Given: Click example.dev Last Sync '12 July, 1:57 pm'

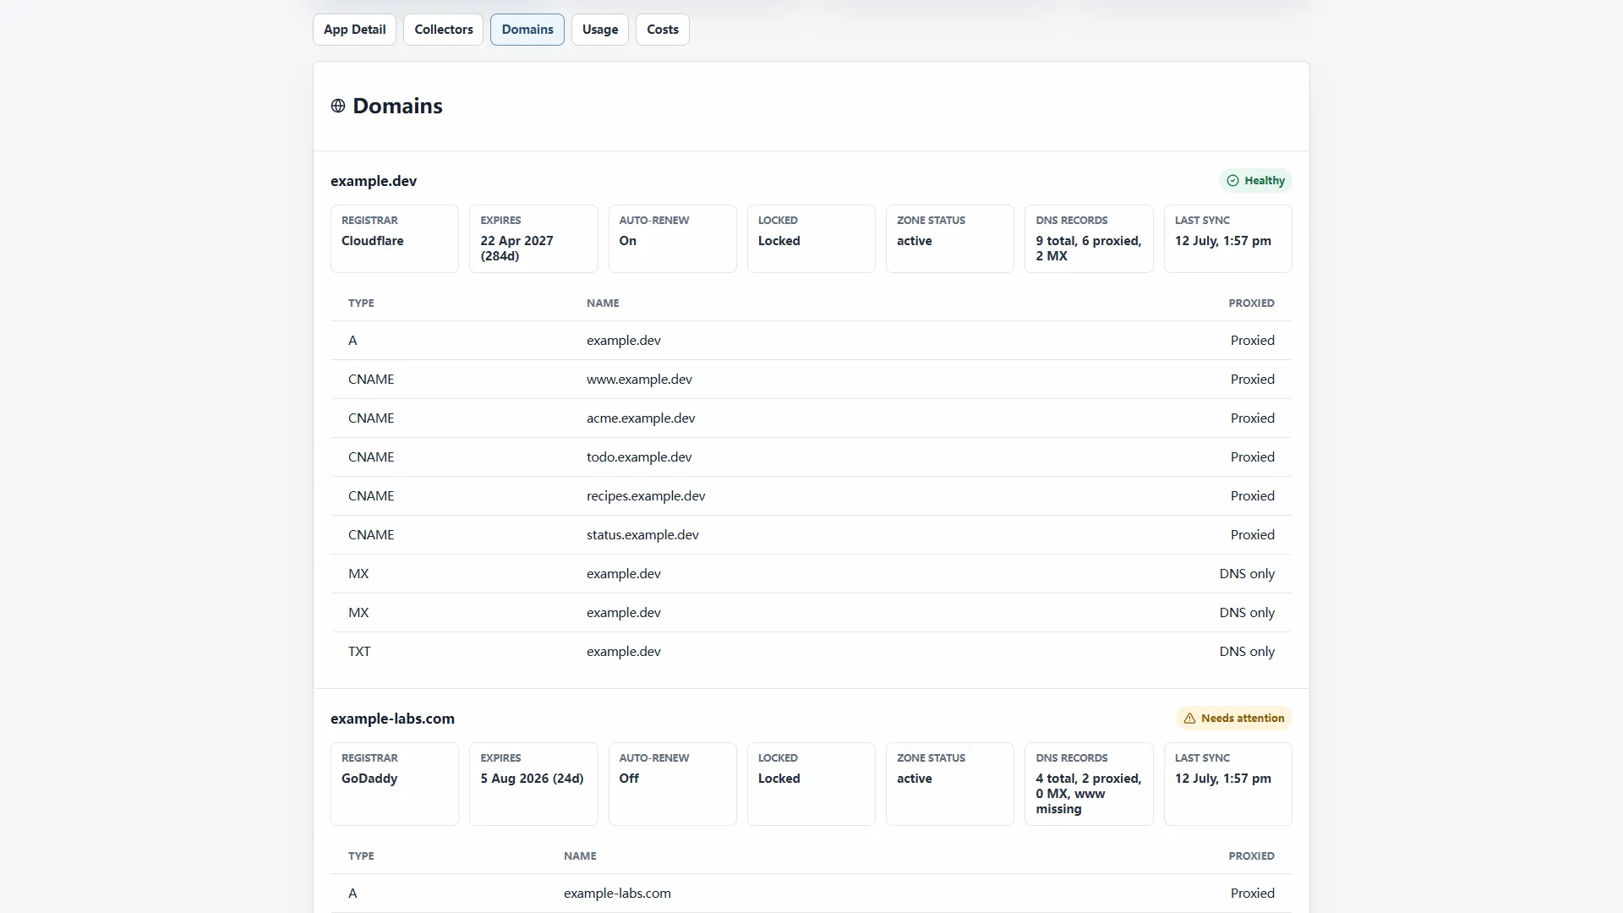Looking at the screenshot, I should pyautogui.click(x=1222, y=241).
